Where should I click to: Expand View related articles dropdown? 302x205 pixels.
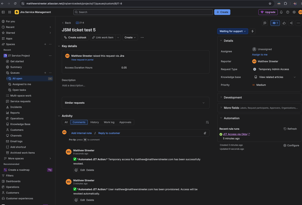point(295,77)
